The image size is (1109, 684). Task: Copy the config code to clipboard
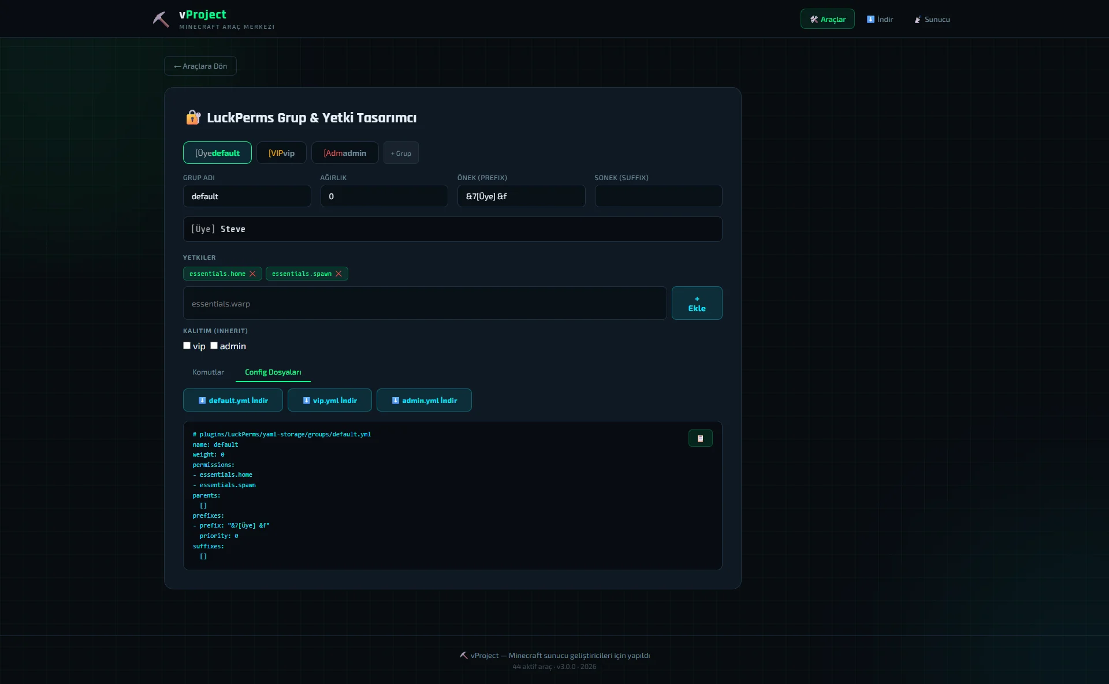click(700, 439)
